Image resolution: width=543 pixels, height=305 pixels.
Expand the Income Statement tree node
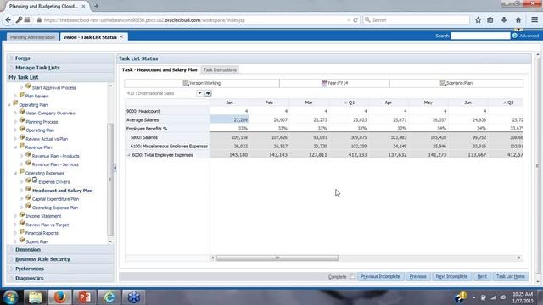[15, 216]
